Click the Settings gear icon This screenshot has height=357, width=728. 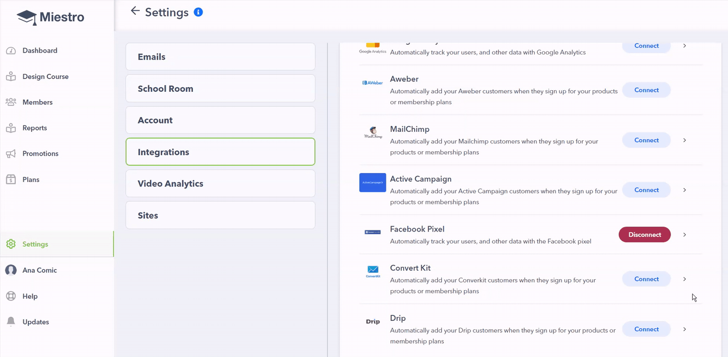coord(11,244)
